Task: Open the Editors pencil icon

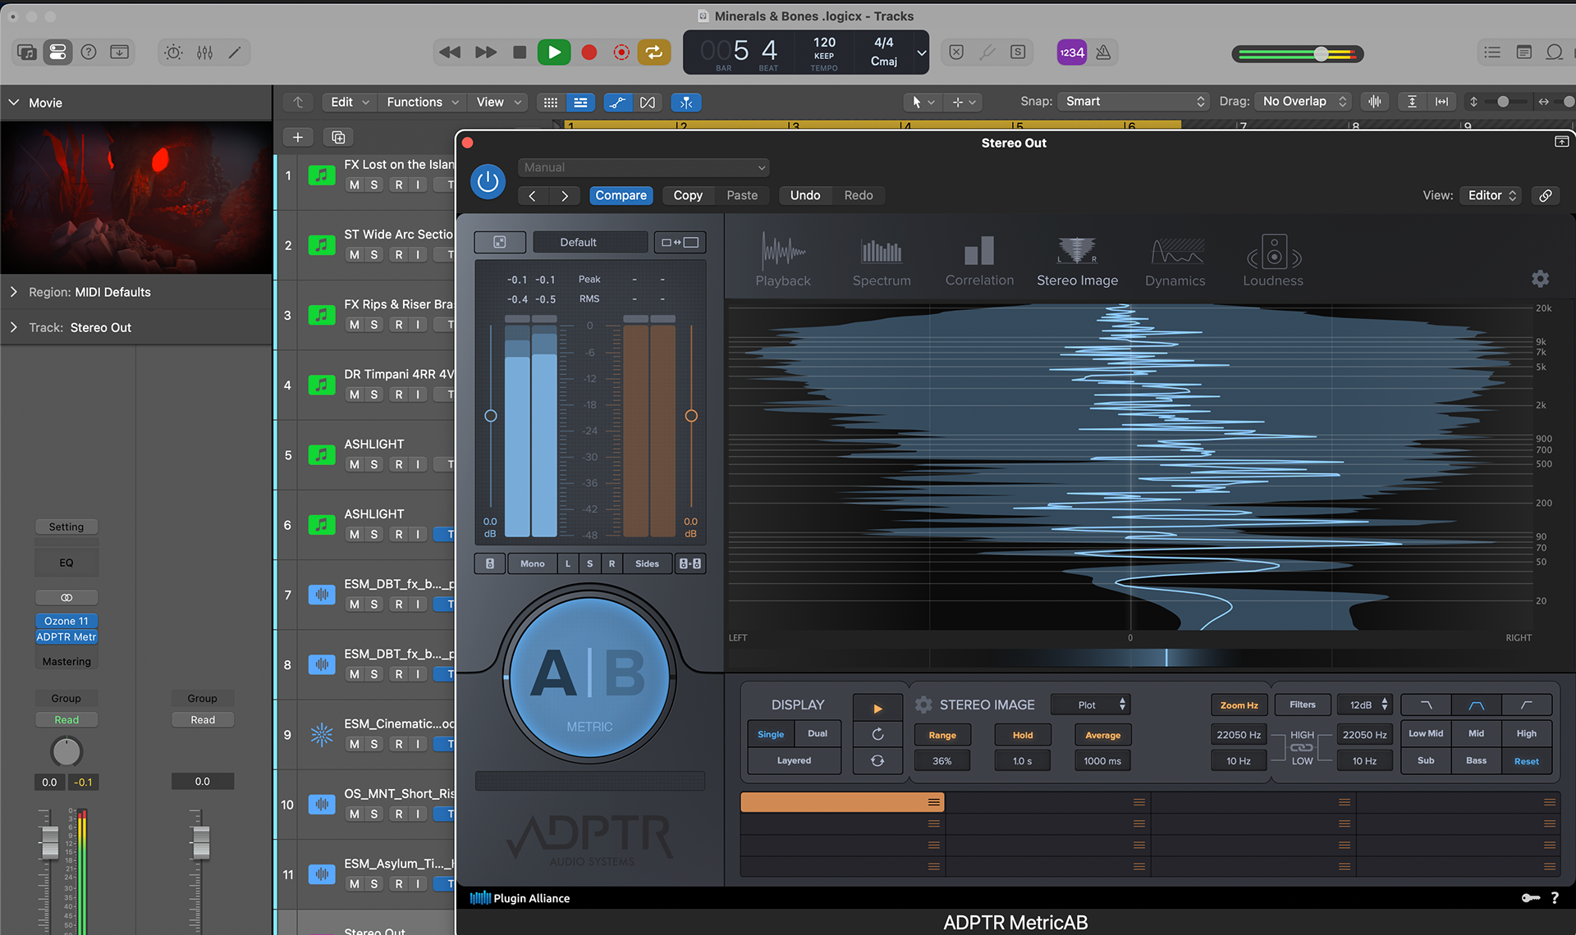Action: [235, 52]
